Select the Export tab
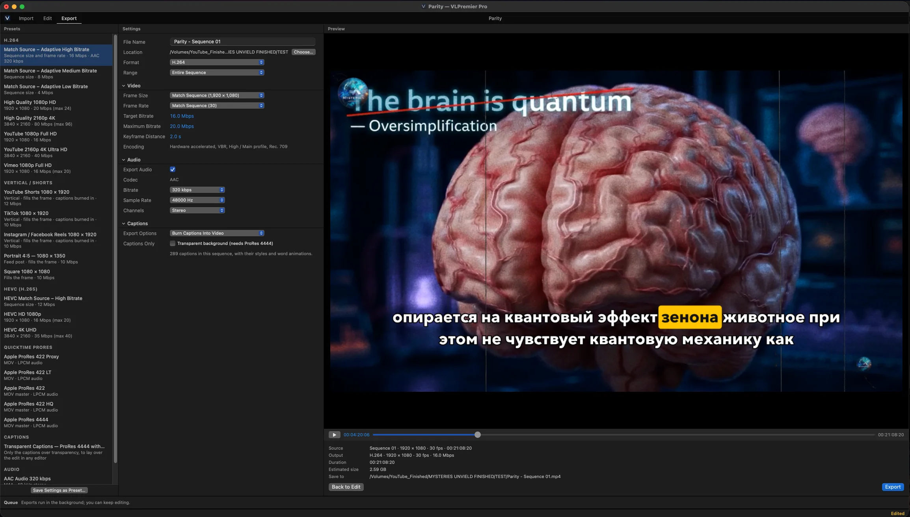This screenshot has height=517, width=910. click(69, 18)
